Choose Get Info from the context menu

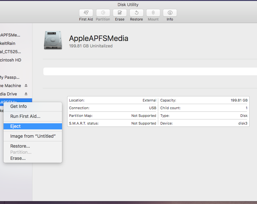(x=33, y=106)
